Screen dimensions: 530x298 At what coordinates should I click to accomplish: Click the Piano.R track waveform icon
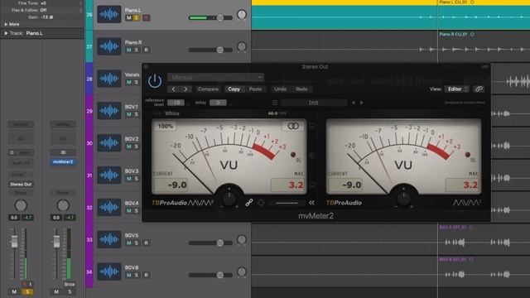point(109,46)
